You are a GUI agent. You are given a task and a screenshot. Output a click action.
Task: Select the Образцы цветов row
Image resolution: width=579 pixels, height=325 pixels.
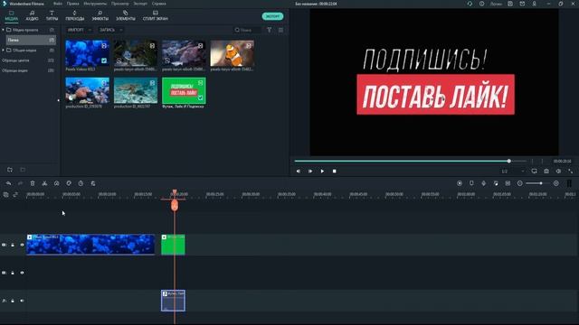(28, 60)
